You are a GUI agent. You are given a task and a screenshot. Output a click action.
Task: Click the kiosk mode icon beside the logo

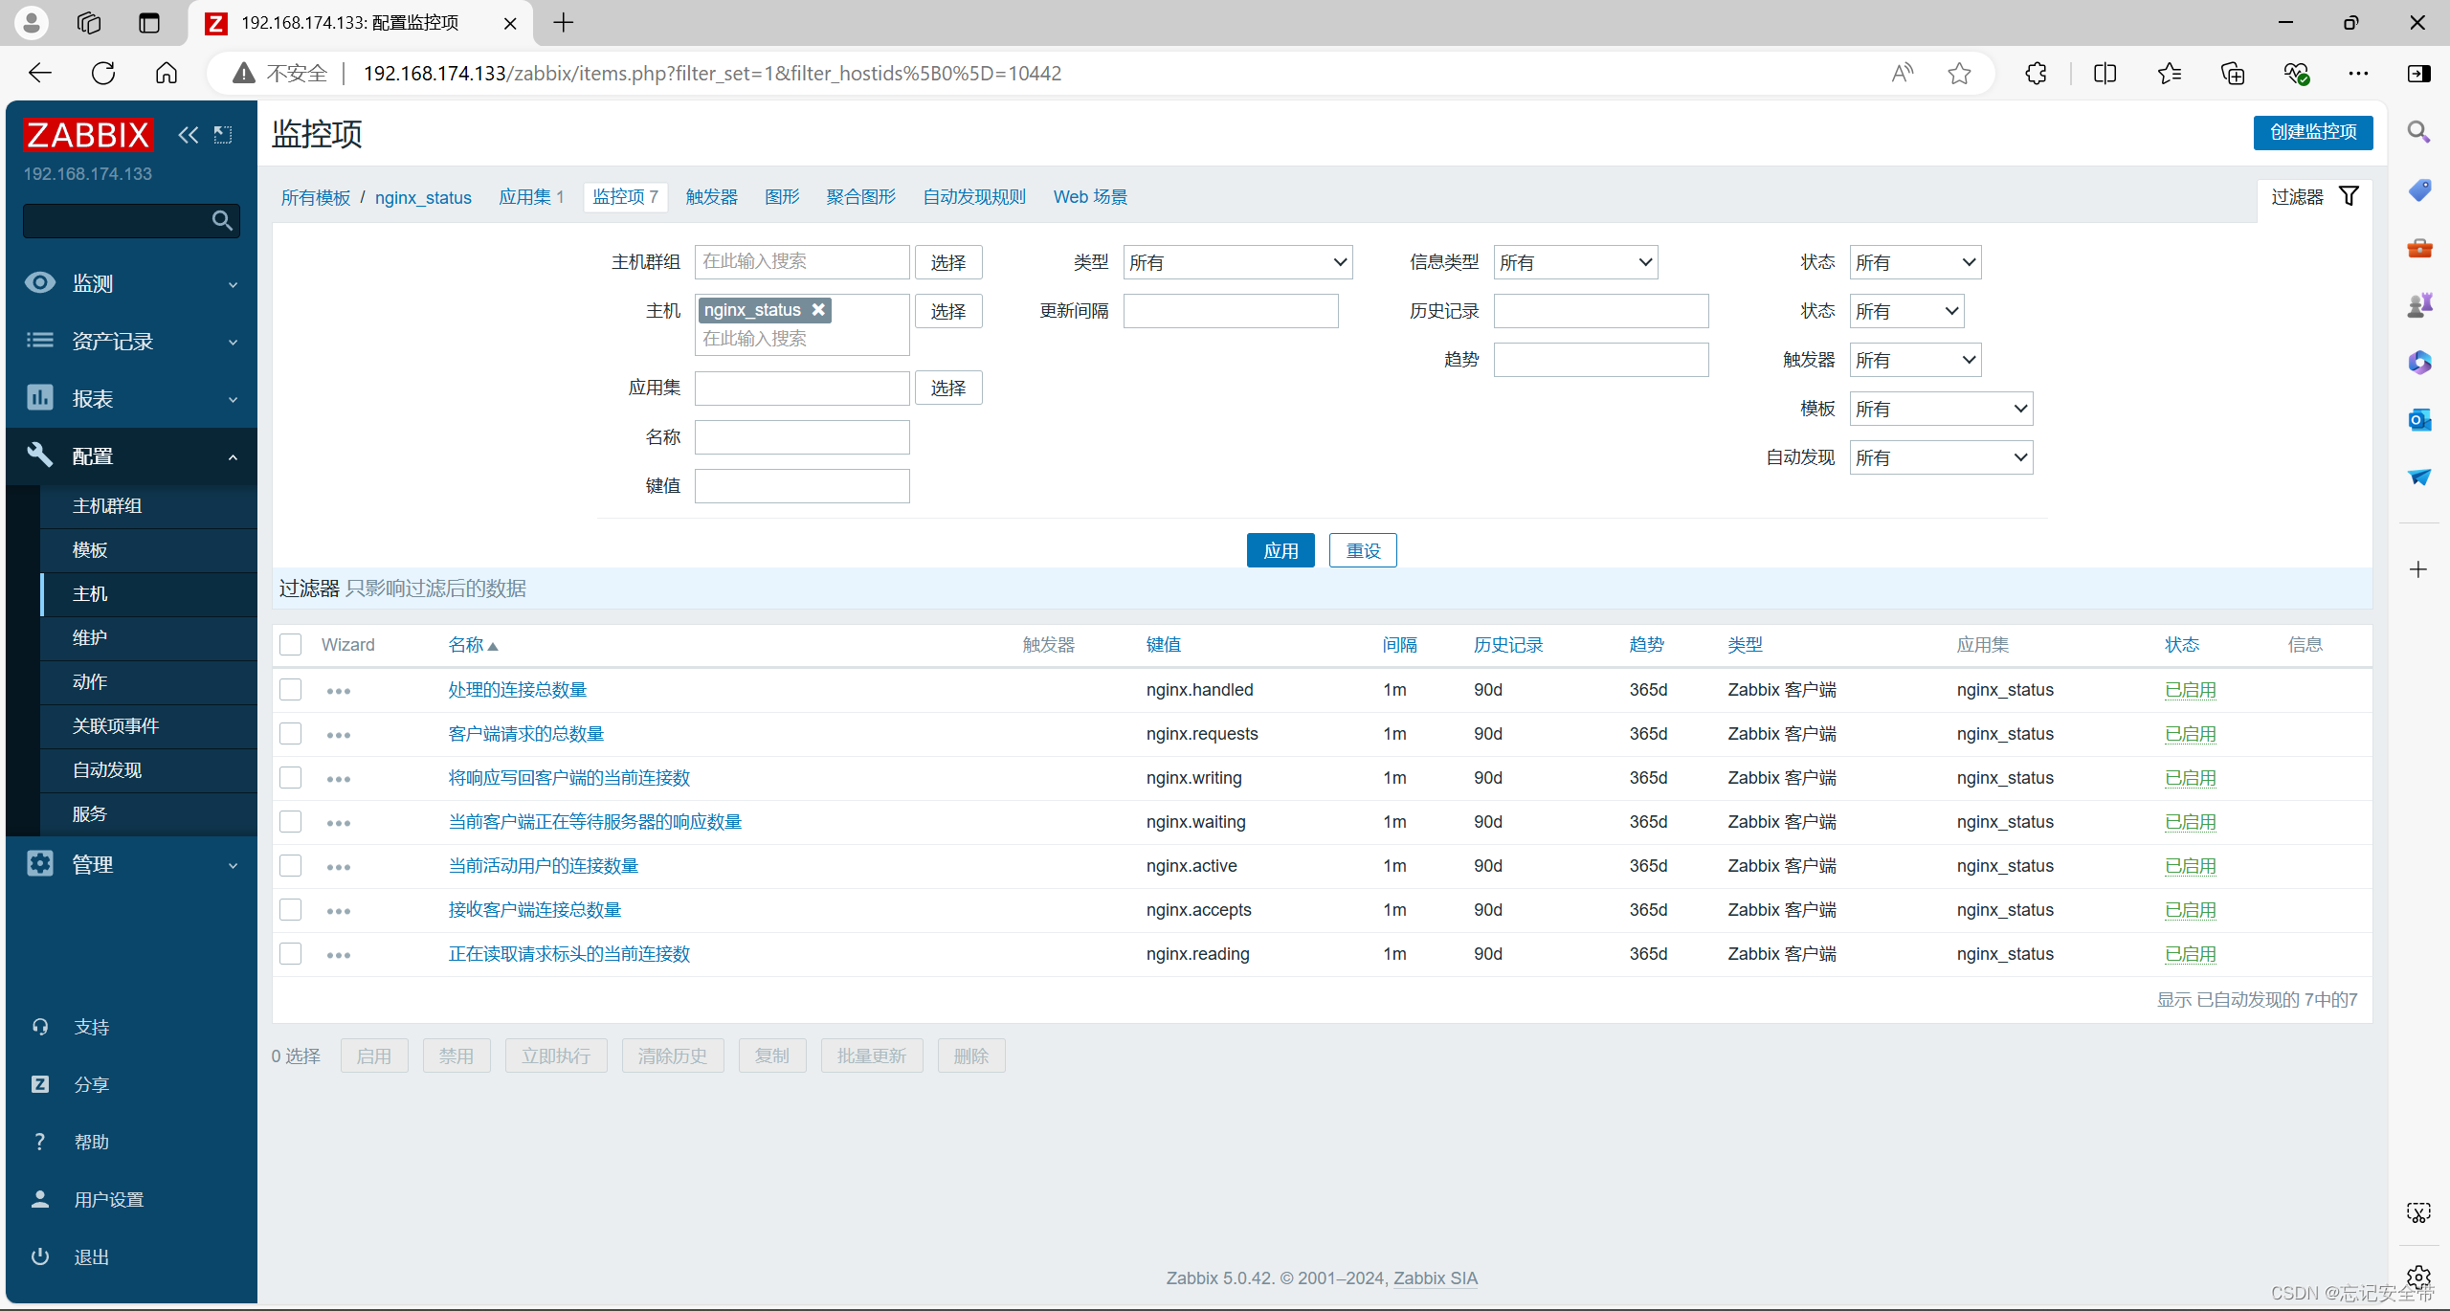[223, 135]
